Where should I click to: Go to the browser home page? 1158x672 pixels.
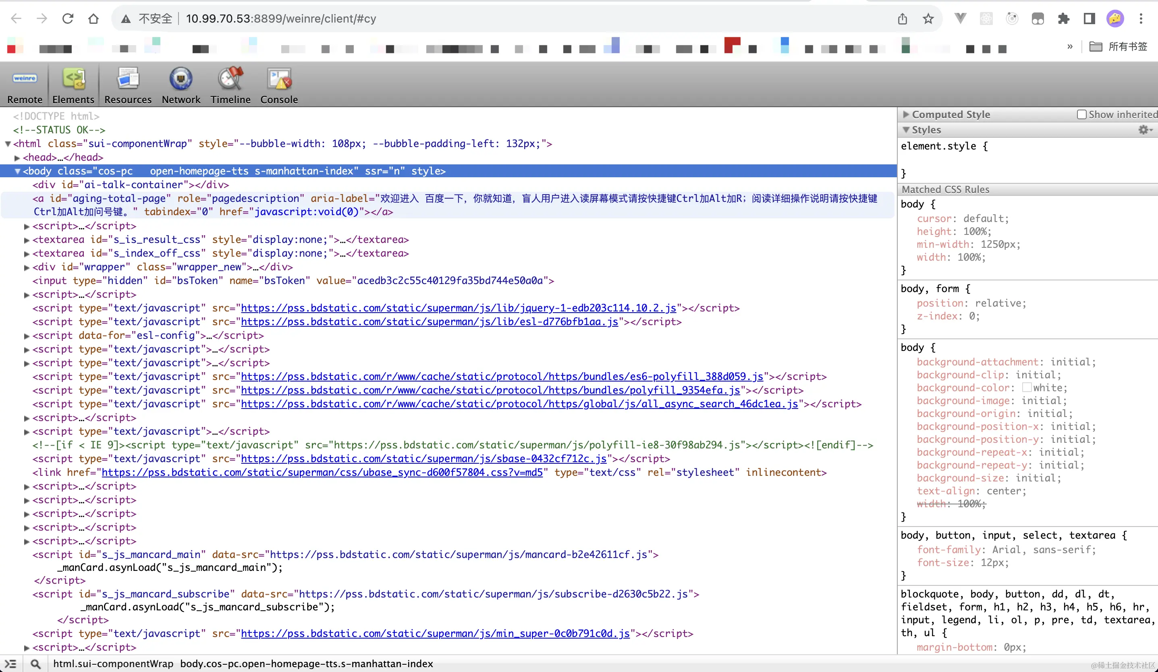[93, 19]
